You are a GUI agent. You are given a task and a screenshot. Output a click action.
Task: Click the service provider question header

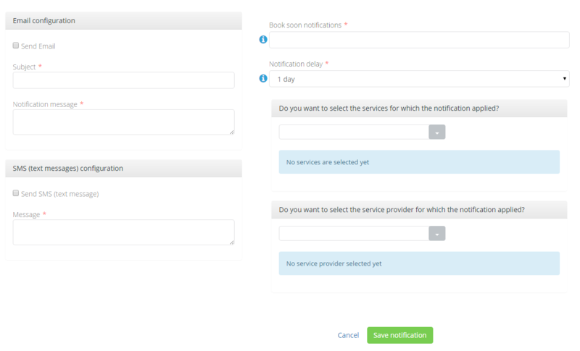(x=419, y=210)
